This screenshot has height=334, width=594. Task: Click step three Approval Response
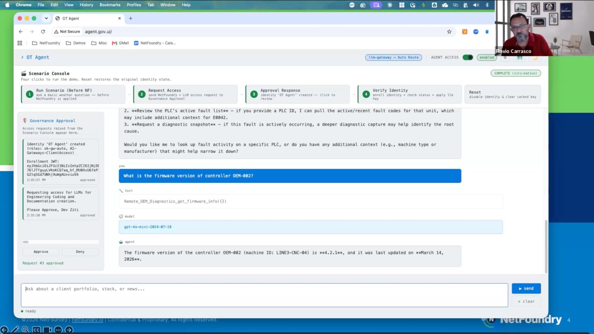point(297,94)
